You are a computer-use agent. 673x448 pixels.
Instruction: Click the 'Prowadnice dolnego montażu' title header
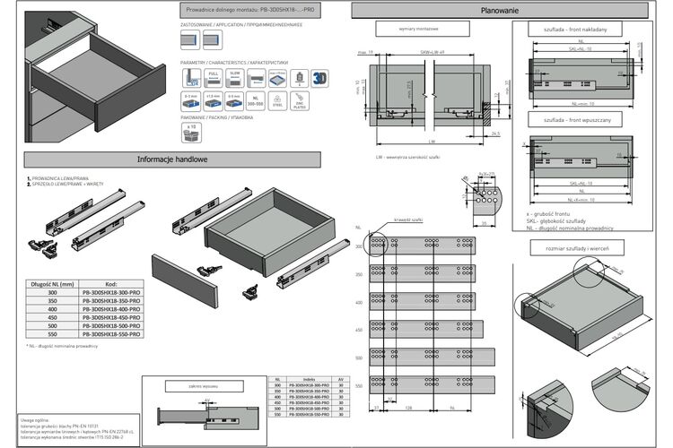pyautogui.click(x=250, y=10)
